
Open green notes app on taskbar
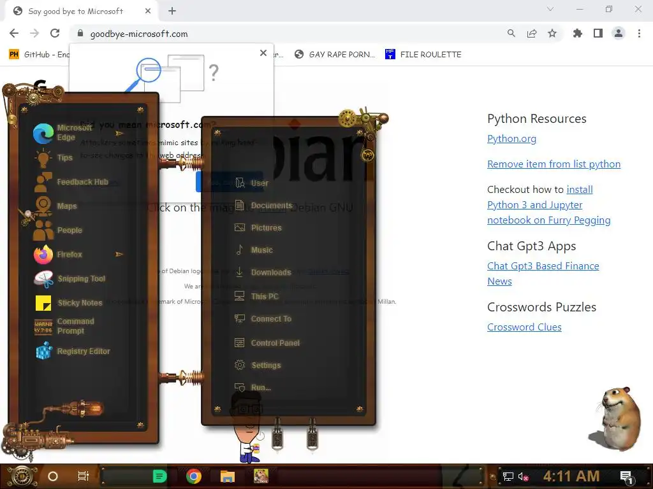tap(159, 476)
